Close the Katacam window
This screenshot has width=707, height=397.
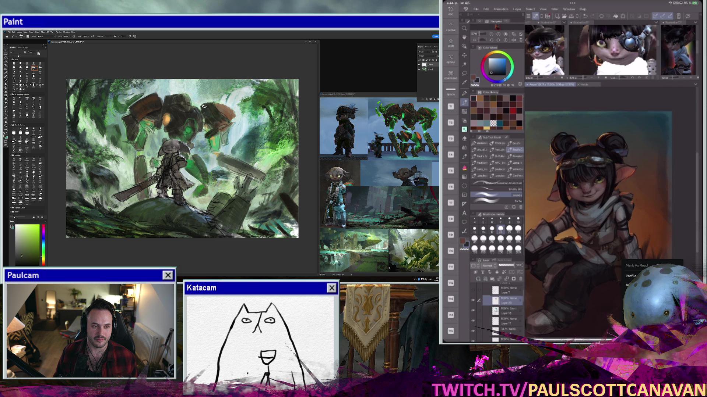click(x=332, y=288)
